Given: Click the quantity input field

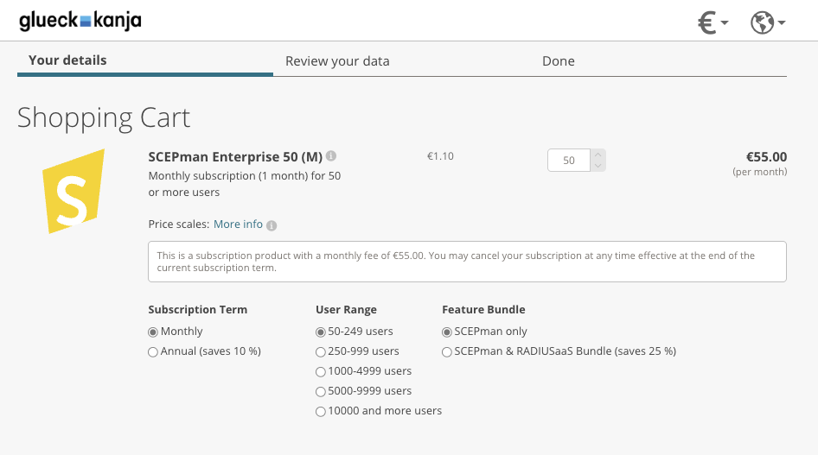Looking at the screenshot, I should pos(569,161).
